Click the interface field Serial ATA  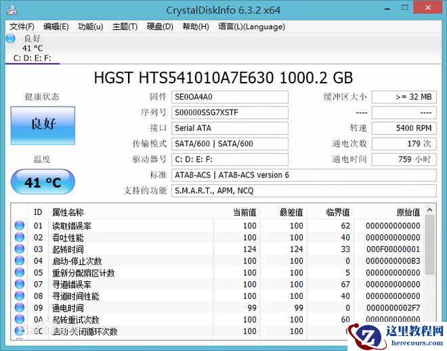[230, 128]
